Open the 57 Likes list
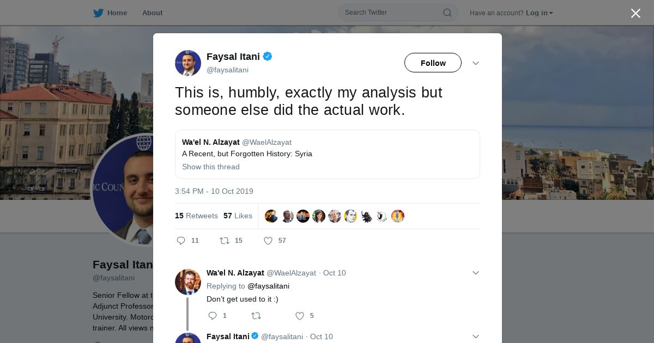 click(238, 216)
